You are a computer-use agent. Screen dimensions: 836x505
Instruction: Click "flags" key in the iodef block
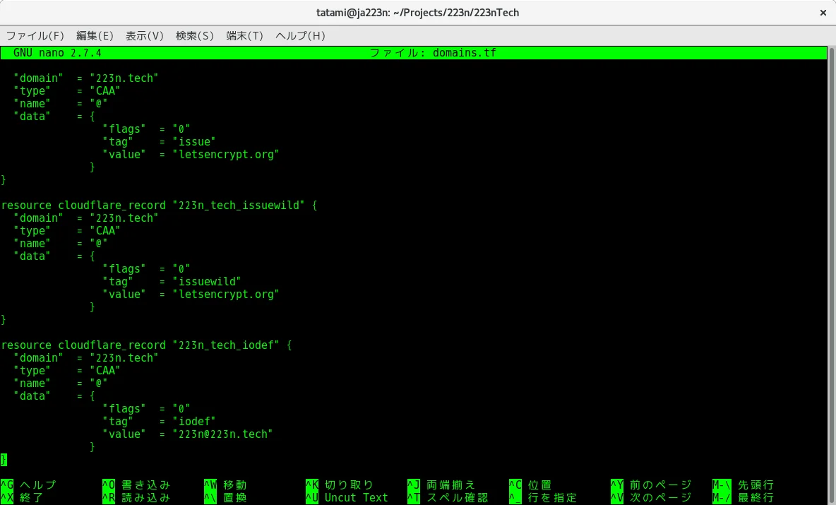[x=124, y=408]
